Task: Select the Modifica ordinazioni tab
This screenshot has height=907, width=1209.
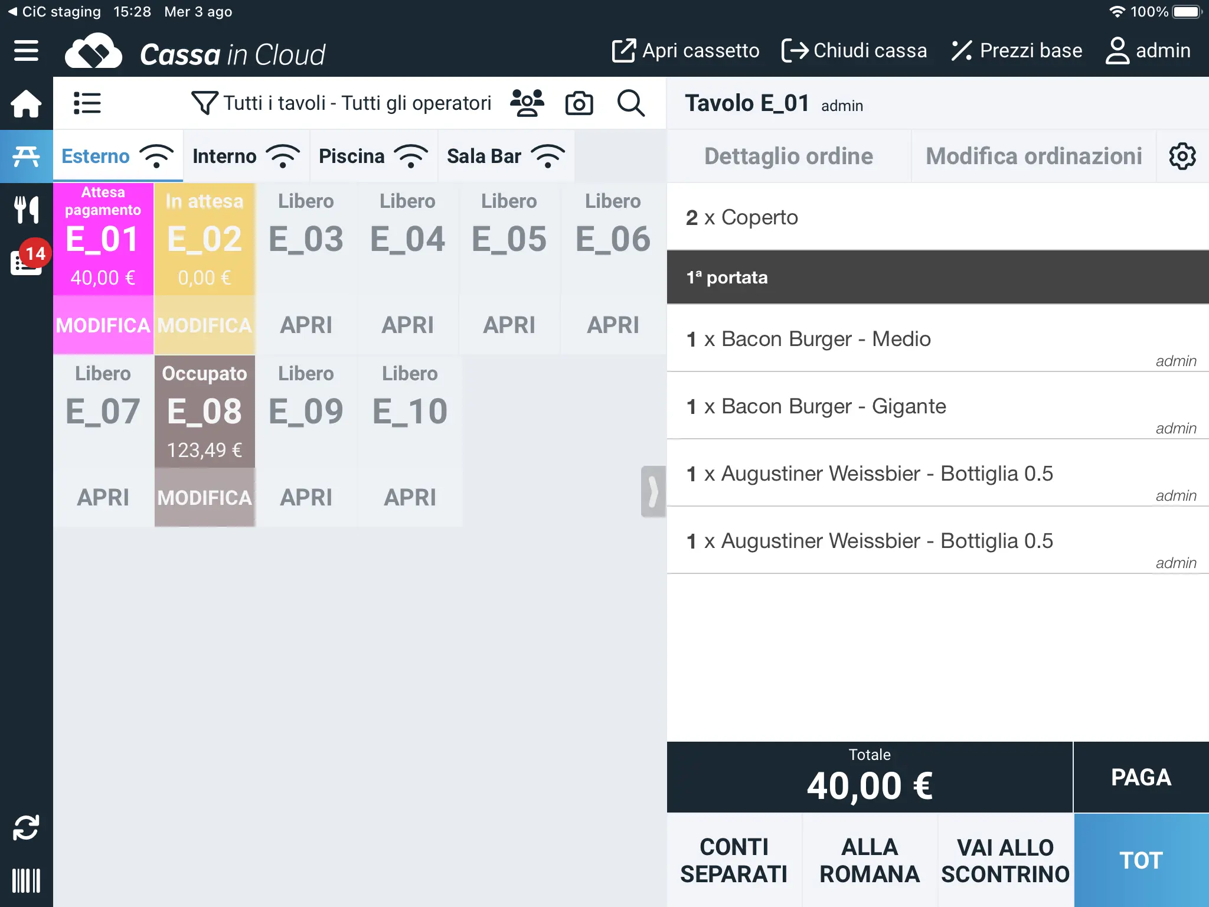Action: [1034, 156]
